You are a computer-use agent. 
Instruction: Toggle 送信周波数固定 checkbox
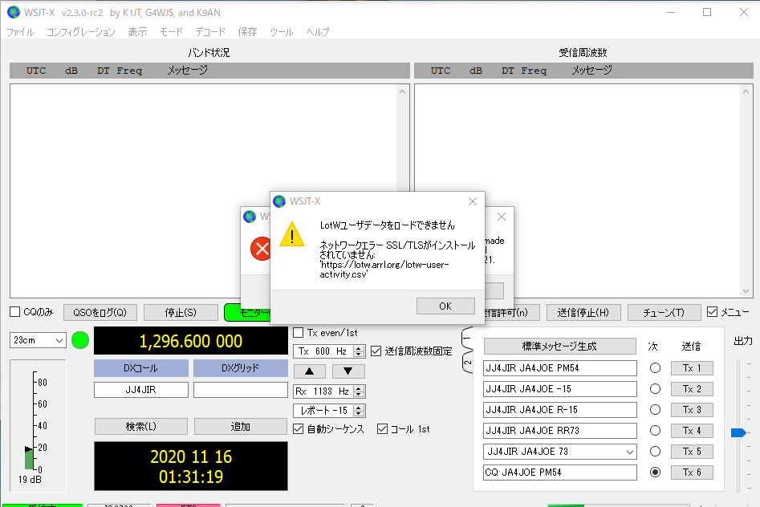point(376,351)
